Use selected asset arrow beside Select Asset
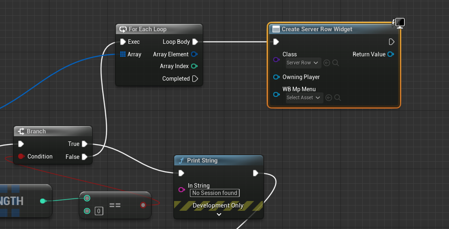This screenshot has width=449, height=229. pyautogui.click(x=329, y=98)
